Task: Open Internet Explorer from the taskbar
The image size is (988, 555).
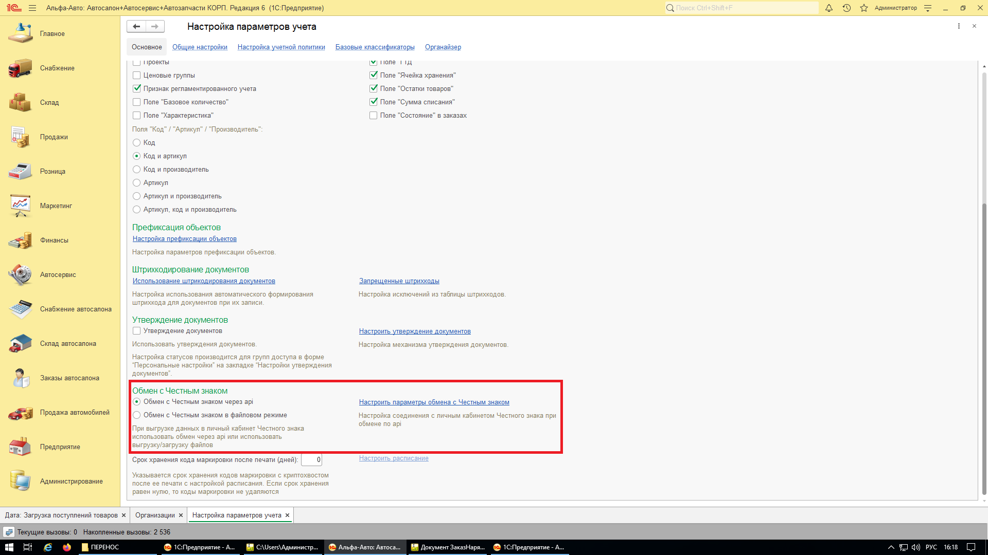Action: coord(48,547)
